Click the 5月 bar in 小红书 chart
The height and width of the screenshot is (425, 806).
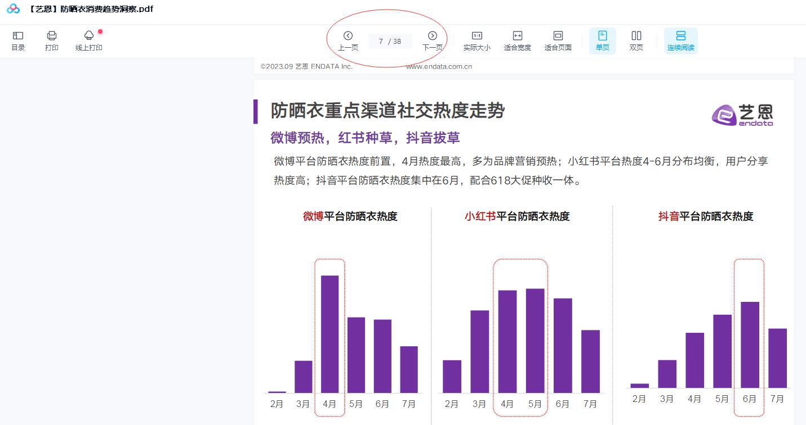click(x=535, y=340)
